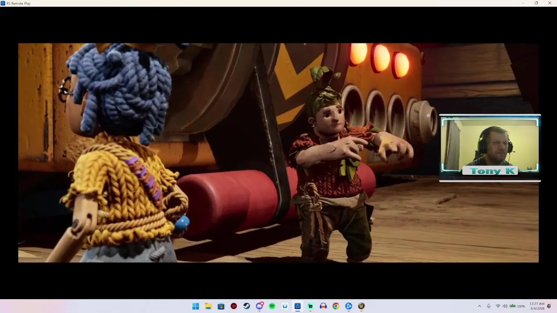Click the PS Remote Play window title text
Screen dimensions: 557x313
[x=18, y=3]
